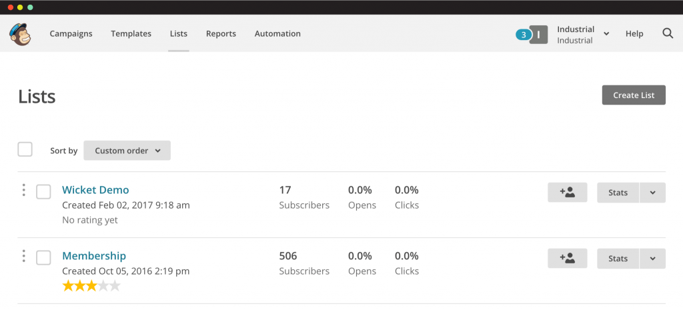Click drag-handle dots beside Wicket Demo

click(x=23, y=190)
